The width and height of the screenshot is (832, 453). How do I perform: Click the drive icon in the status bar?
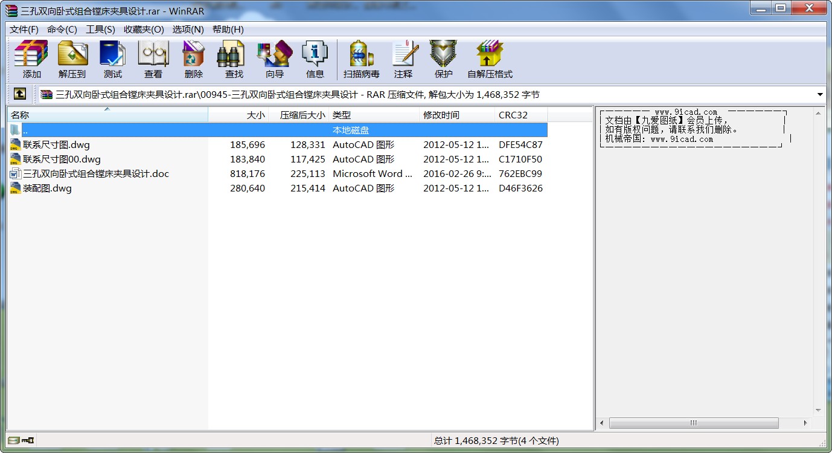(13, 440)
